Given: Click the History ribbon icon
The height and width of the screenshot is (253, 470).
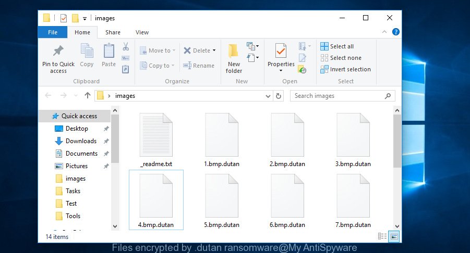Looking at the screenshot, I should pos(302,70).
